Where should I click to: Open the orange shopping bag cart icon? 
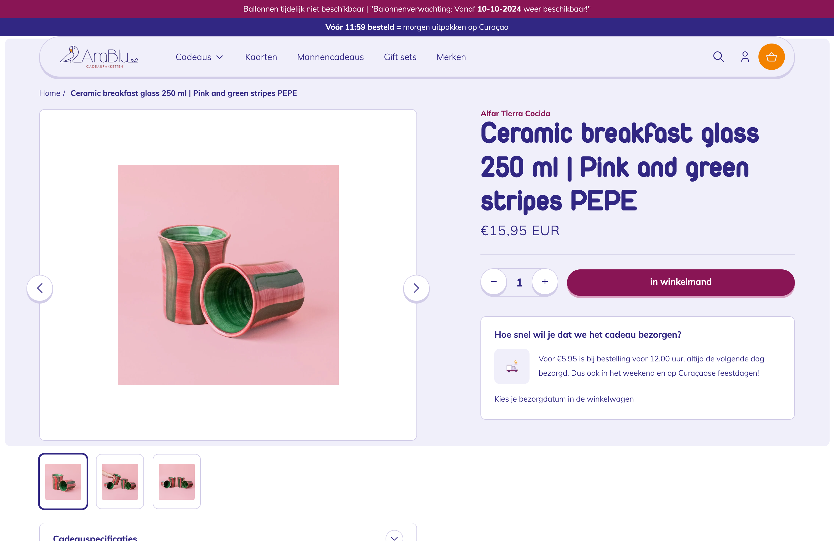click(x=772, y=57)
